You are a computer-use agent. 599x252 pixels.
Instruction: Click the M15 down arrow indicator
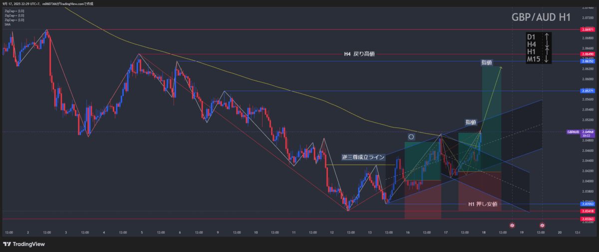tap(547, 59)
